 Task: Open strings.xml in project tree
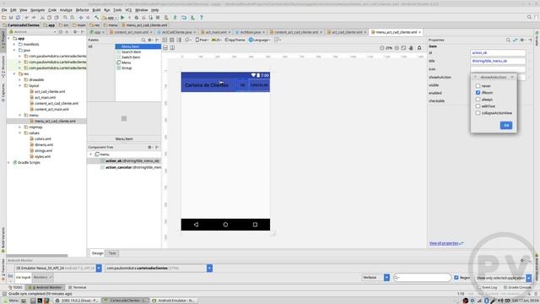click(x=43, y=150)
